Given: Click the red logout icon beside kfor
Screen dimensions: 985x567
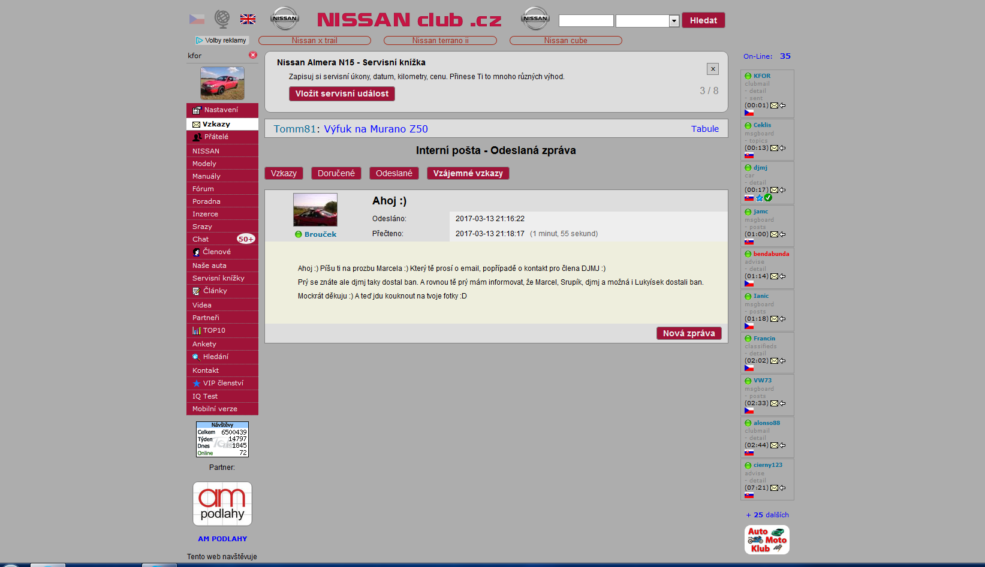Looking at the screenshot, I should point(253,55).
